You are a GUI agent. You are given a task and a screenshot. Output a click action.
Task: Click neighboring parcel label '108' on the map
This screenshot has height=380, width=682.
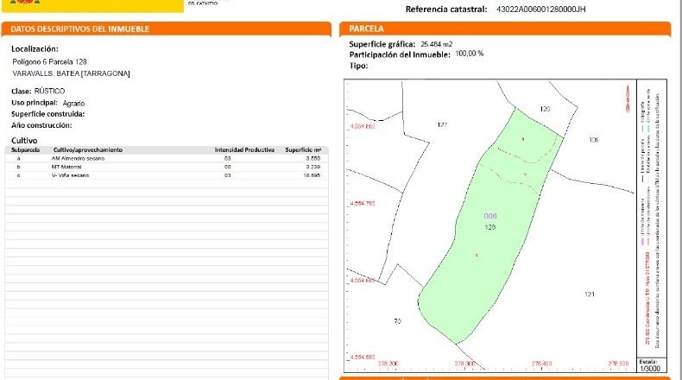594,140
